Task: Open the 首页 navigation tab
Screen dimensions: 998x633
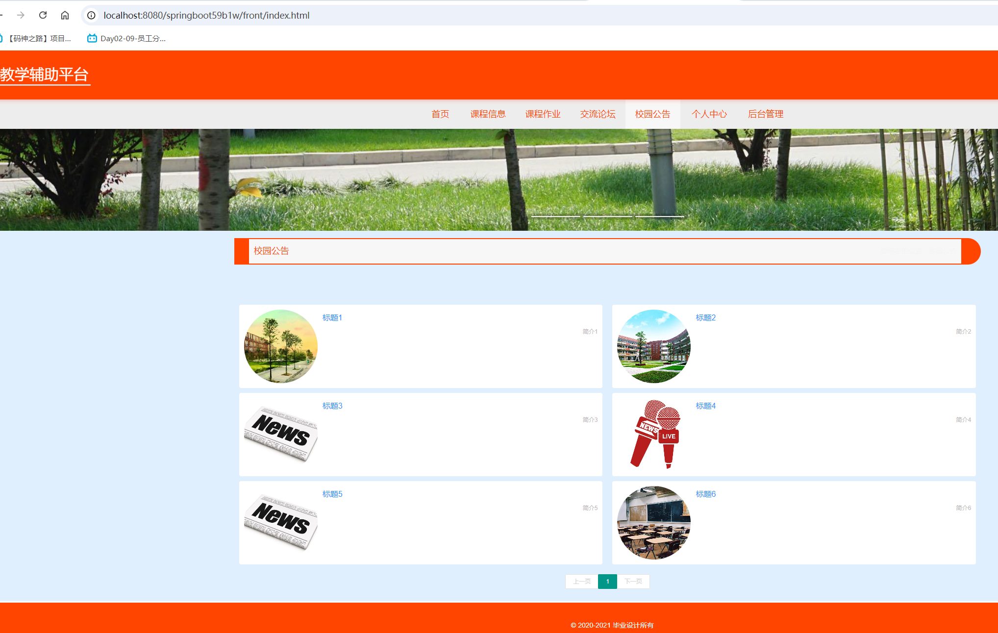Action: (x=440, y=114)
